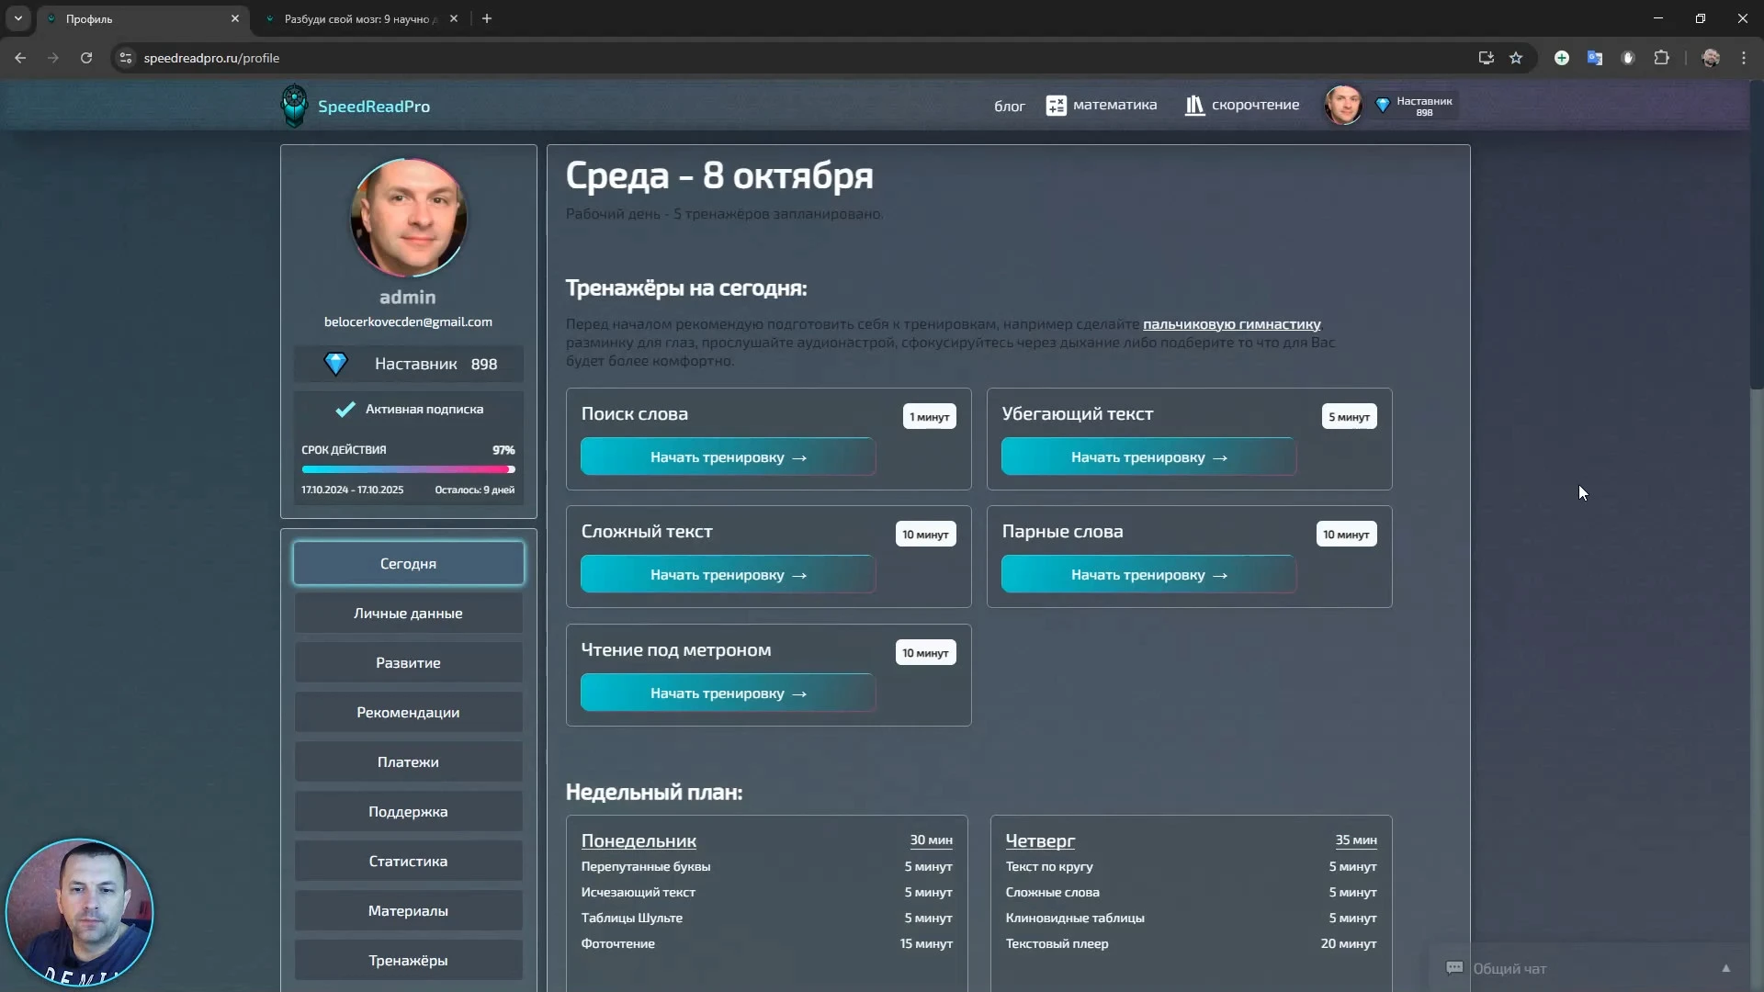1764x992 pixels.
Task: Click the Клиновидные таблицы row
Action: (x=1191, y=918)
